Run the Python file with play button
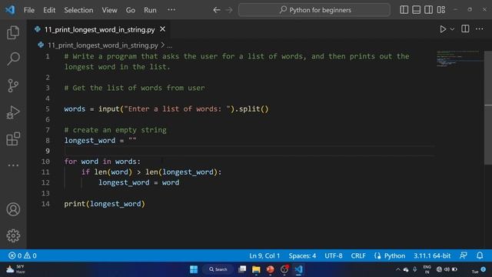The height and width of the screenshot is (277, 492). coord(443,29)
